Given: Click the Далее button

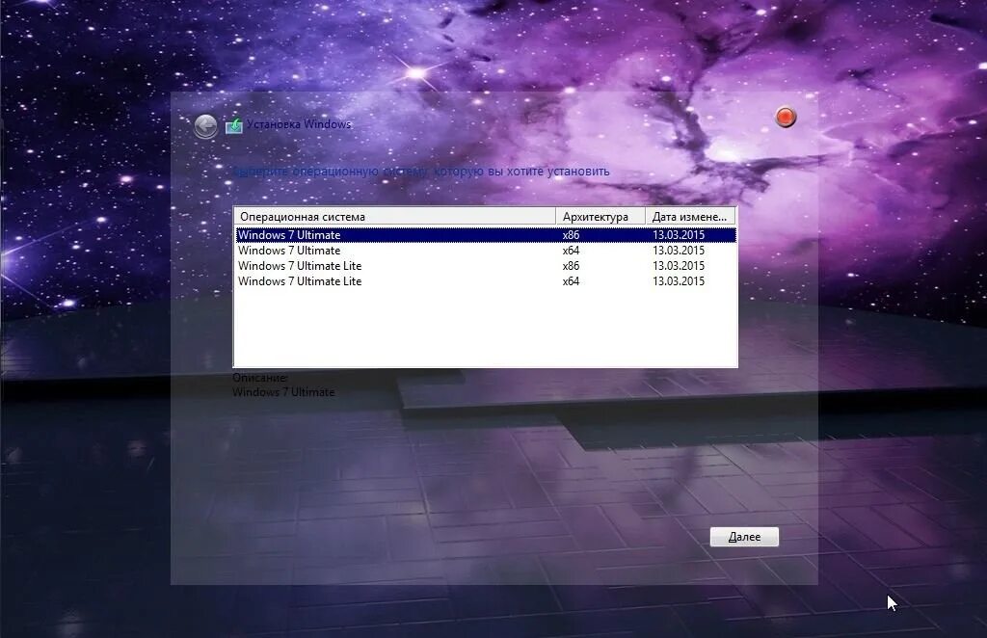Looking at the screenshot, I should [x=744, y=537].
